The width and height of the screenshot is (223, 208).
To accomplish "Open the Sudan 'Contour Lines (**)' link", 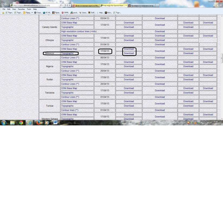I will [x=70, y=84].
